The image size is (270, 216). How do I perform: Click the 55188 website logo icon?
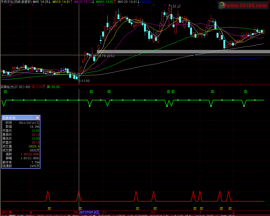click(222, 5)
